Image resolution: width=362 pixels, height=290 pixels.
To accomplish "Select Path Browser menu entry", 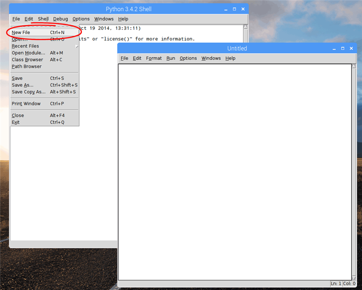I will 26,67.
